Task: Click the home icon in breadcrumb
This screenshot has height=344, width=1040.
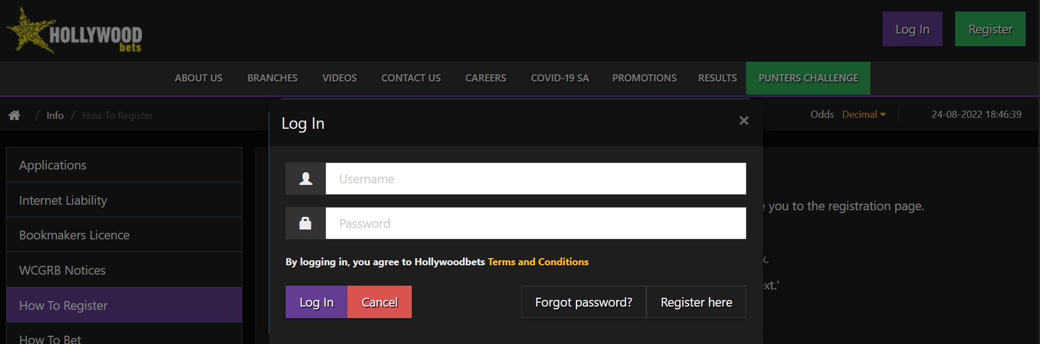Action: coord(14,115)
